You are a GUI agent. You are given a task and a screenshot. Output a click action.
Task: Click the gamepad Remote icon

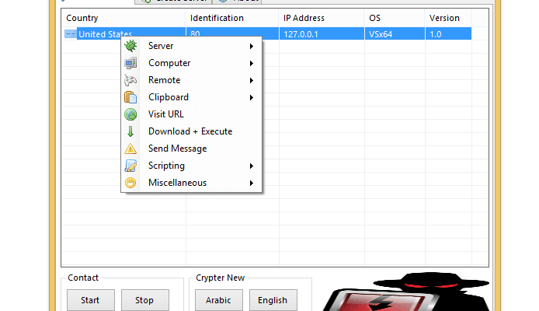(x=131, y=80)
